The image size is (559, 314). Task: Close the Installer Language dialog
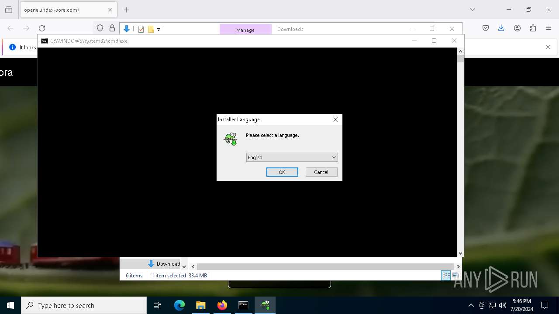pos(335,119)
